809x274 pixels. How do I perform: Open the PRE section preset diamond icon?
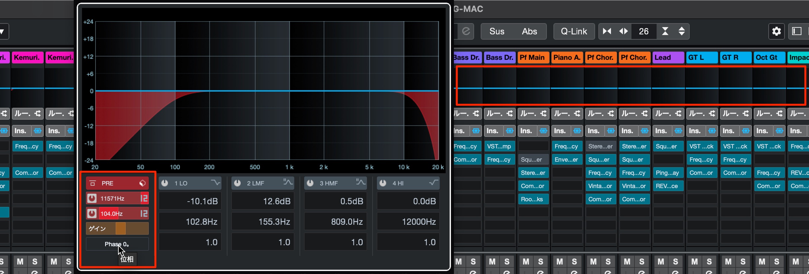(142, 183)
